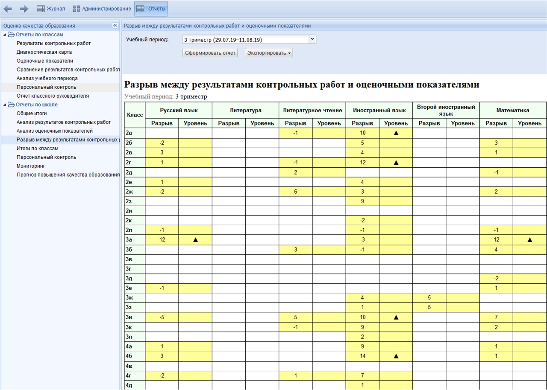Click the folder icon beside Отчеты по классам
This screenshot has height=390, width=547.
click(x=11, y=35)
